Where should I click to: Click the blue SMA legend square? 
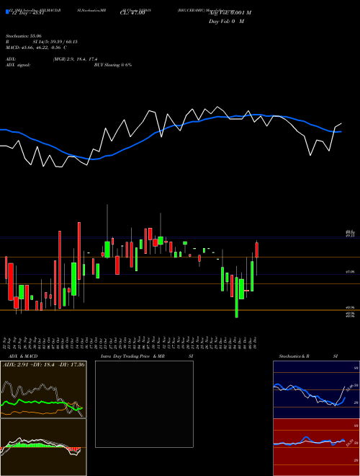tap(8, 12)
